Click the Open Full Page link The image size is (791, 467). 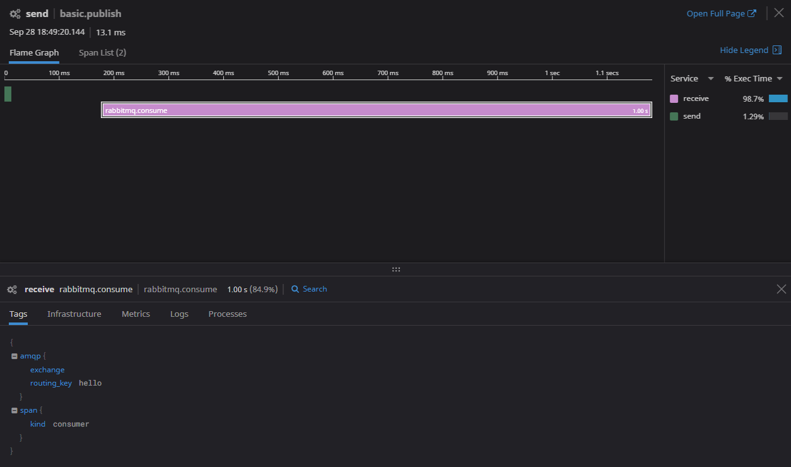tap(715, 13)
